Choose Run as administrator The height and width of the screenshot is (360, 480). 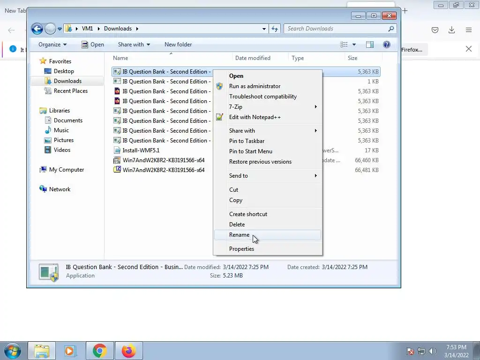point(268,86)
